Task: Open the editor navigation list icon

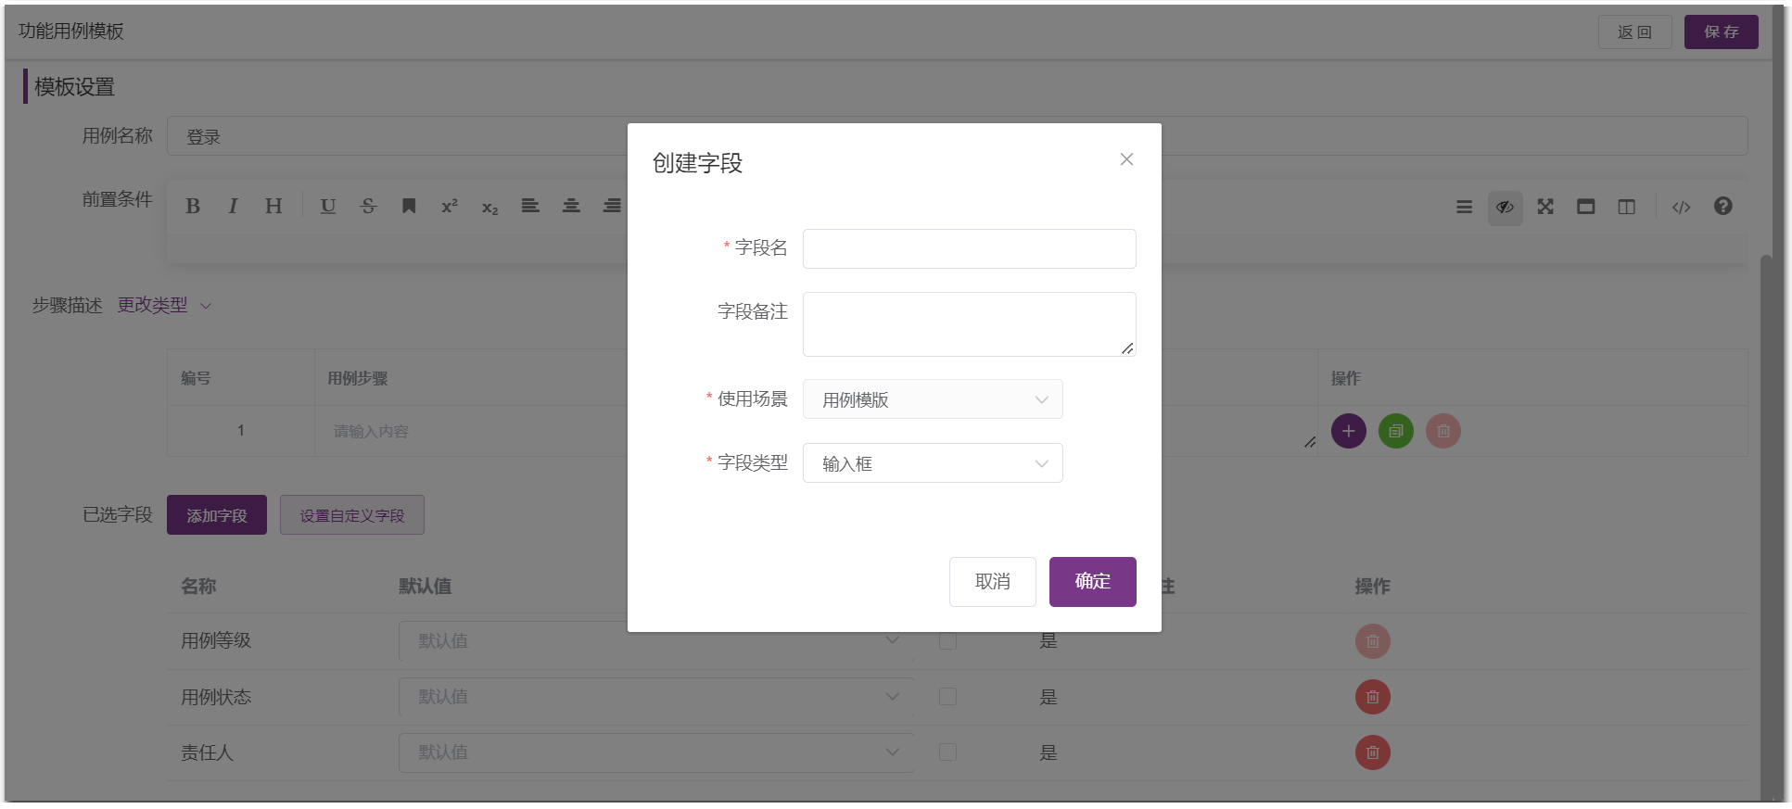Action: (1465, 207)
